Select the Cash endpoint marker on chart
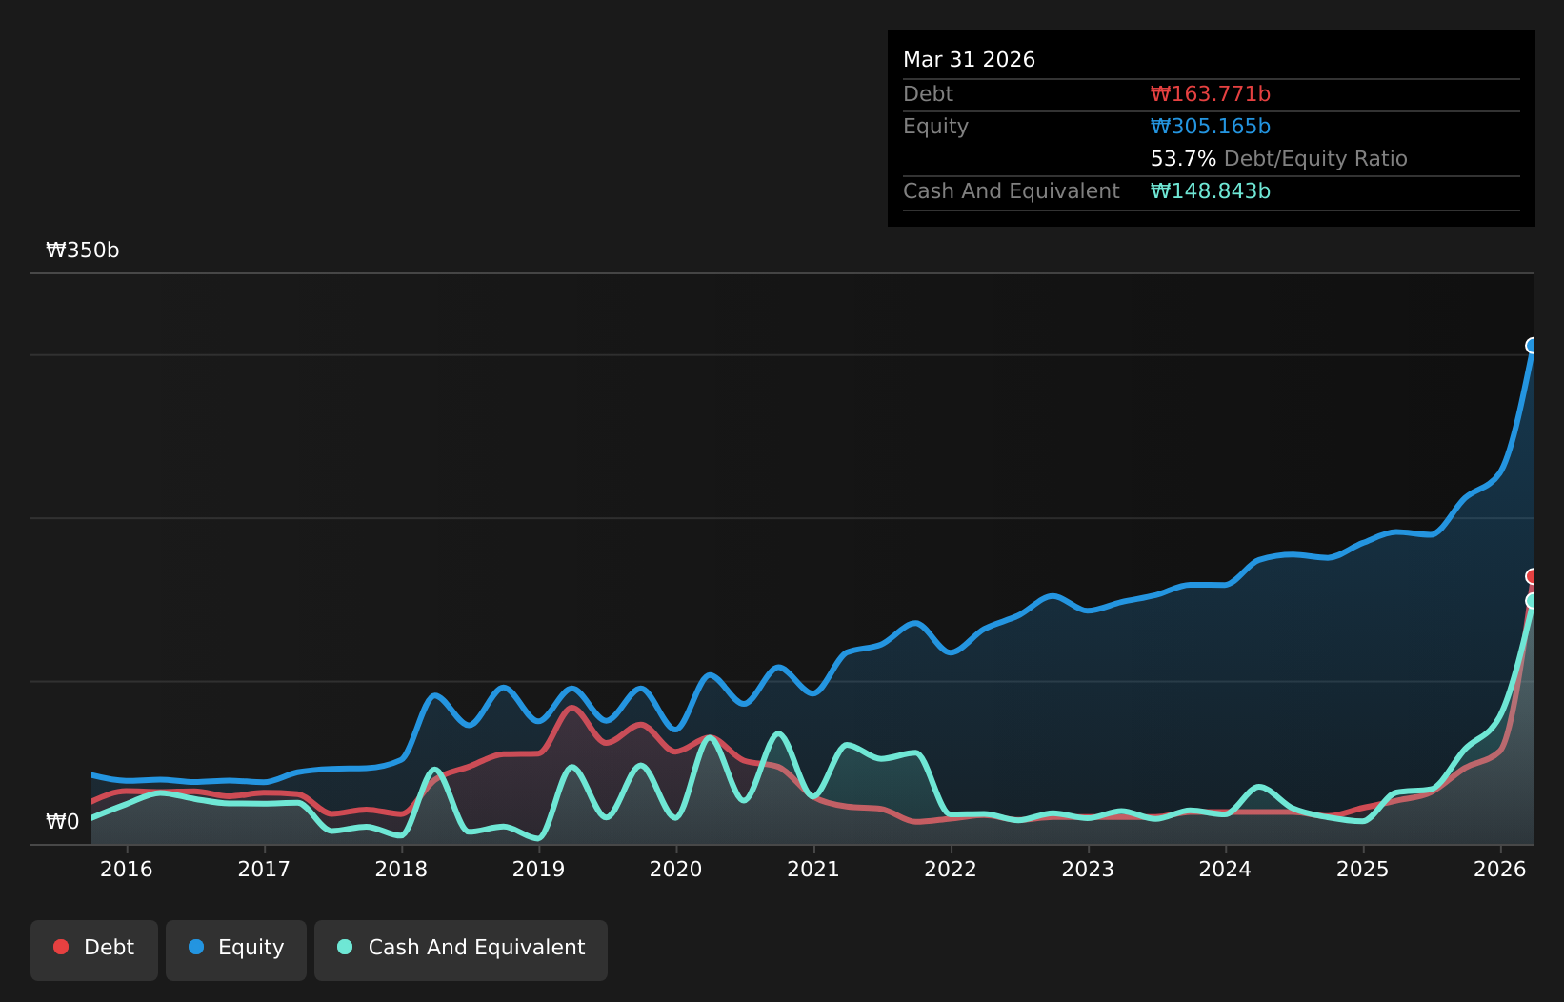This screenshot has height=1002, width=1564. tap(1533, 601)
